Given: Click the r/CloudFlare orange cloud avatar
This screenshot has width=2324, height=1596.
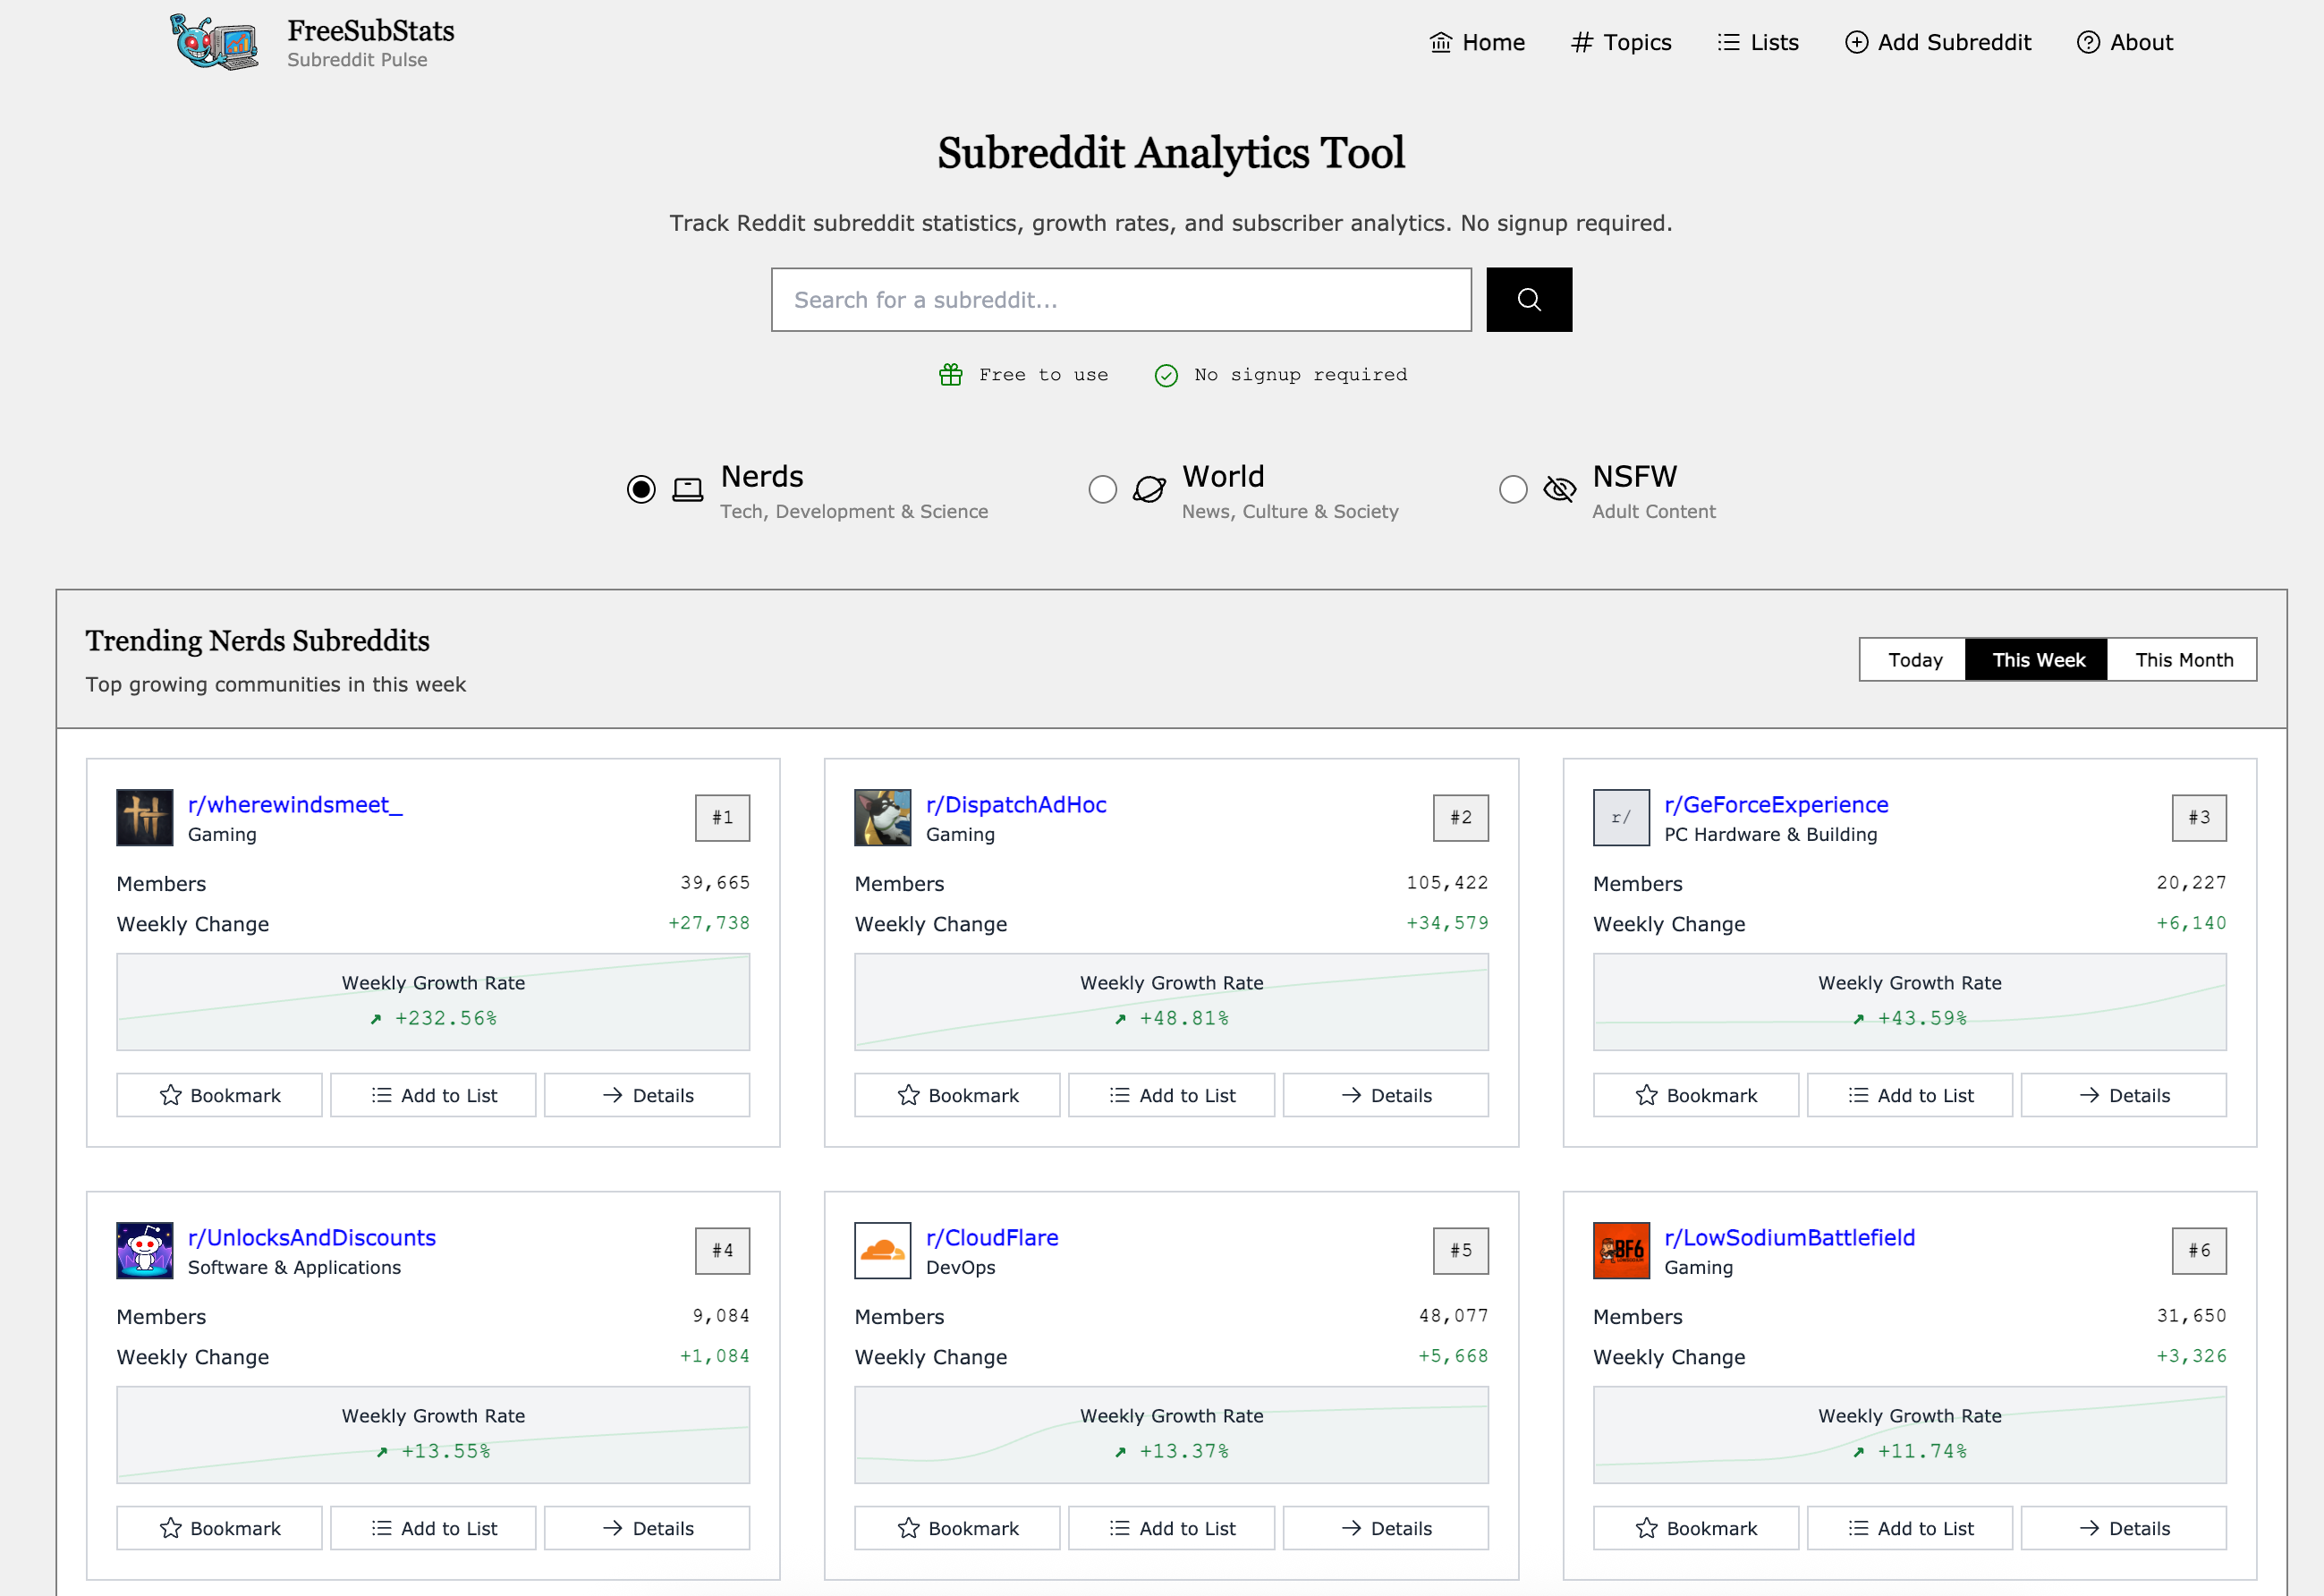Looking at the screenshot, I should (882, 1250).
